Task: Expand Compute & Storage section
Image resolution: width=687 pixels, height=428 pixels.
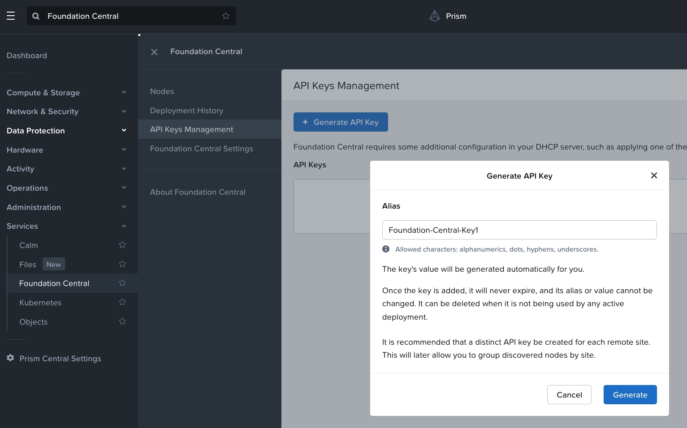Action: 124,93
